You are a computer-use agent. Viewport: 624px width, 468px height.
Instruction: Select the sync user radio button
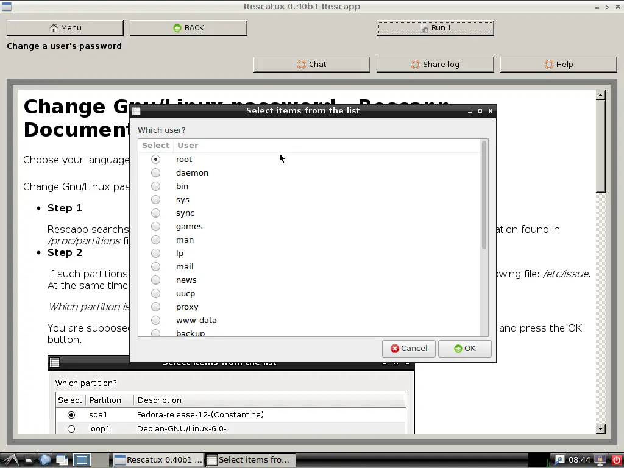click(x=155, y=213)
